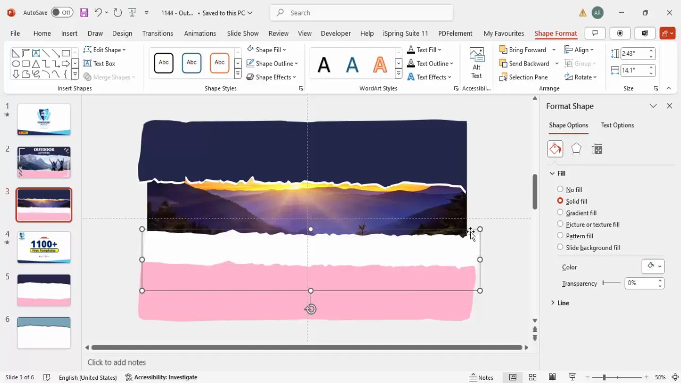Open fill Color picker button

[653, 266]
